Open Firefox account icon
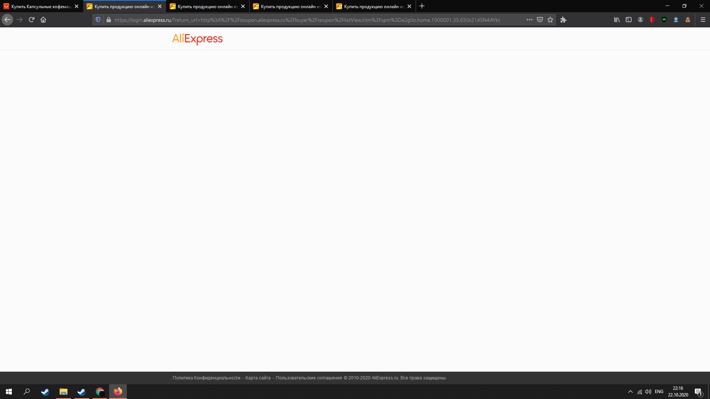Viewport: 710px width, 399px height. (x=640, y=20)
